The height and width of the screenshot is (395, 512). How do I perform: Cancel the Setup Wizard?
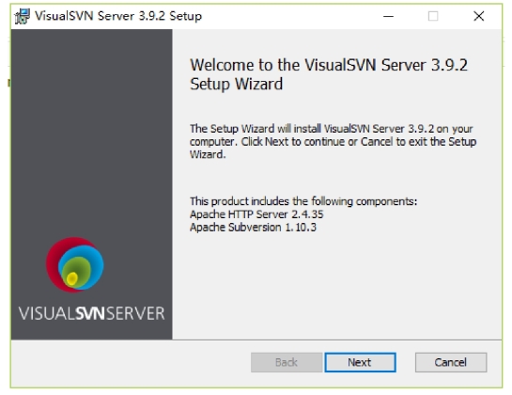pyautogui.click(x=451, y=362)
